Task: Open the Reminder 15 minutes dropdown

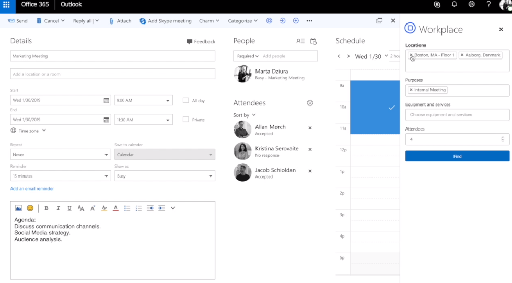Action: point(61,176)
